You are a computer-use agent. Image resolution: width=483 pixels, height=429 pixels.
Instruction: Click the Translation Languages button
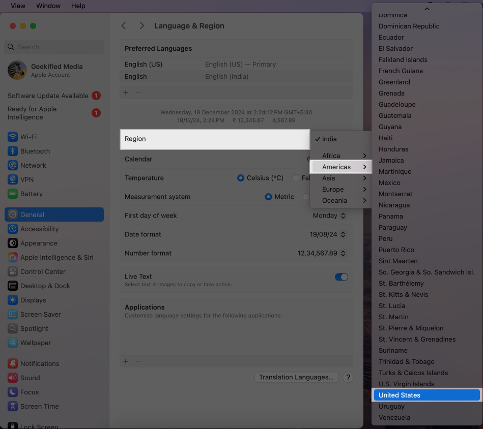(296, 377)
